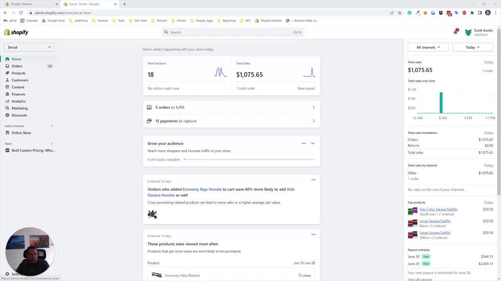Open the notifications bell
Screen dimensions: 501x281
[455, 32]
